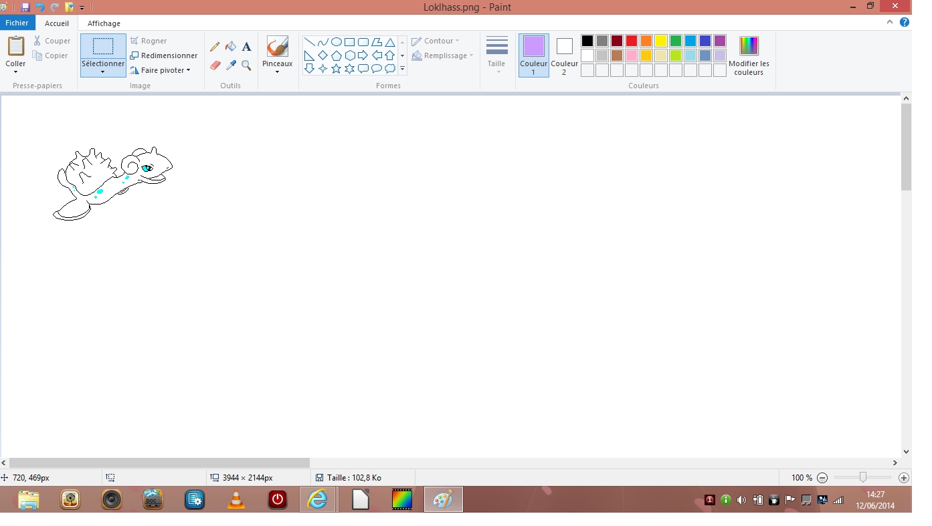
Task: Choose the Eraser tool
Action: 215,65
